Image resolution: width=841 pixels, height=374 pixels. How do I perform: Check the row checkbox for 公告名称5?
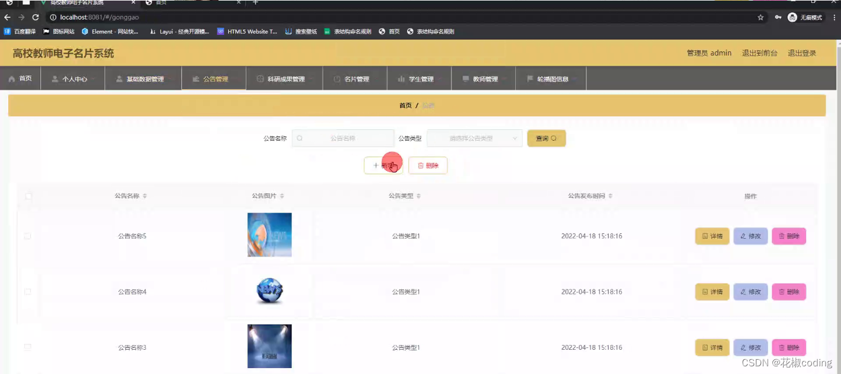(x=28, y=236)
